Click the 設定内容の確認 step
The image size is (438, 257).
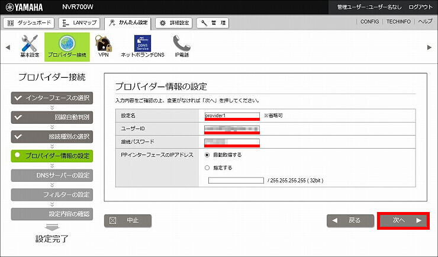(x=52, y=214)
